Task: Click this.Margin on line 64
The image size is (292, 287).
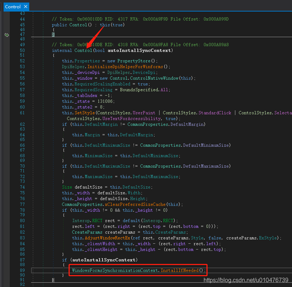Action: tap(86, 135)
